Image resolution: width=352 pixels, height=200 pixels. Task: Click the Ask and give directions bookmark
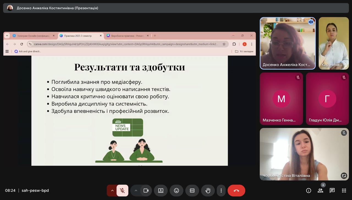[28, 51]
